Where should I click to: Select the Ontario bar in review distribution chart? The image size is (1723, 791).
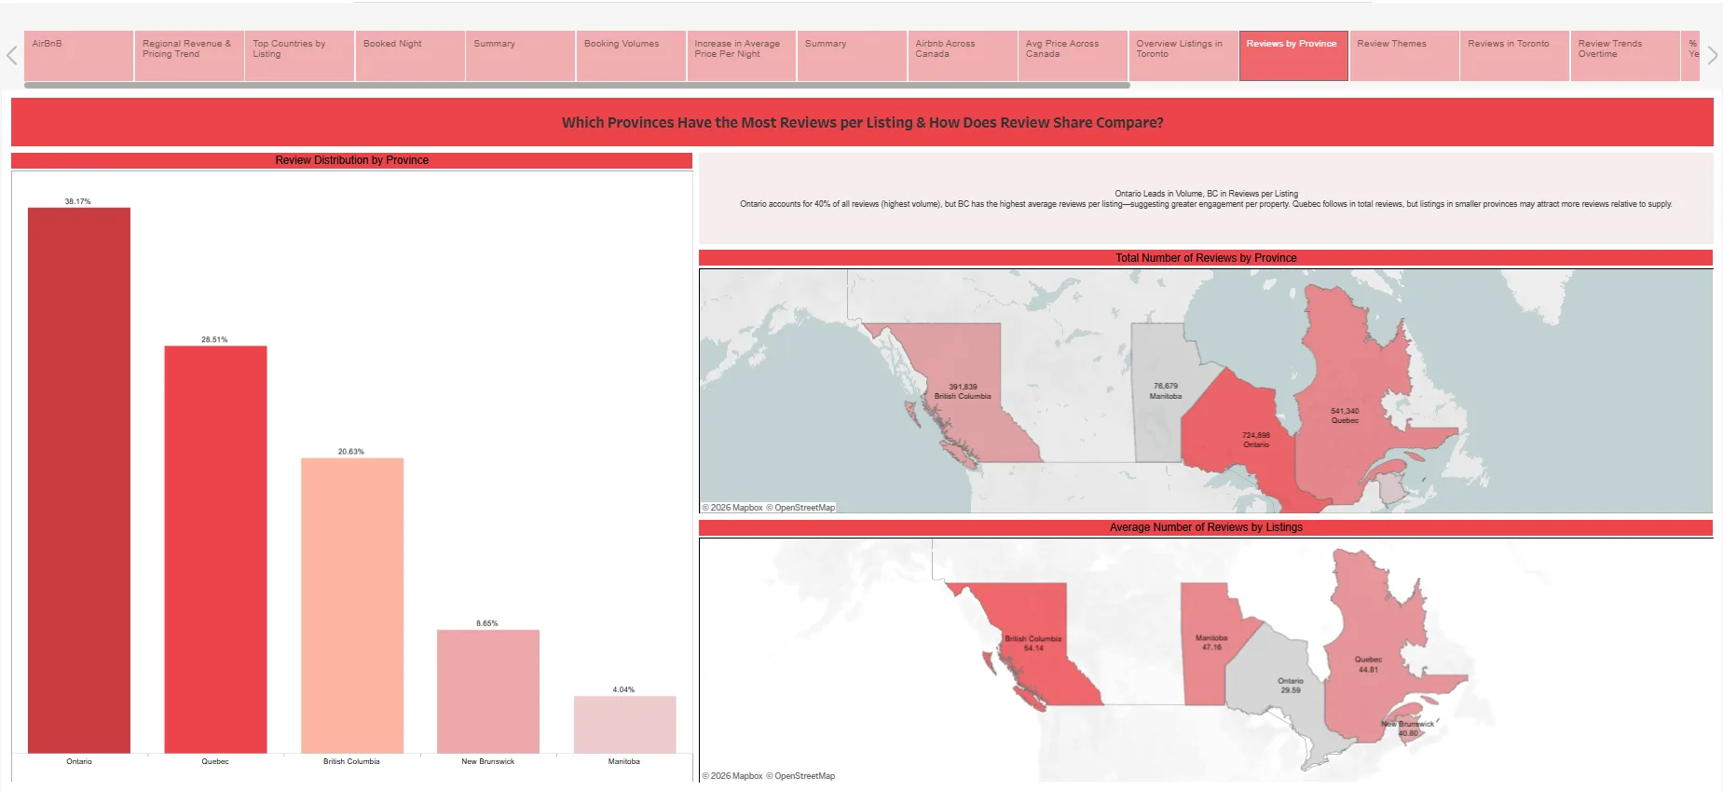click(79, 480)
